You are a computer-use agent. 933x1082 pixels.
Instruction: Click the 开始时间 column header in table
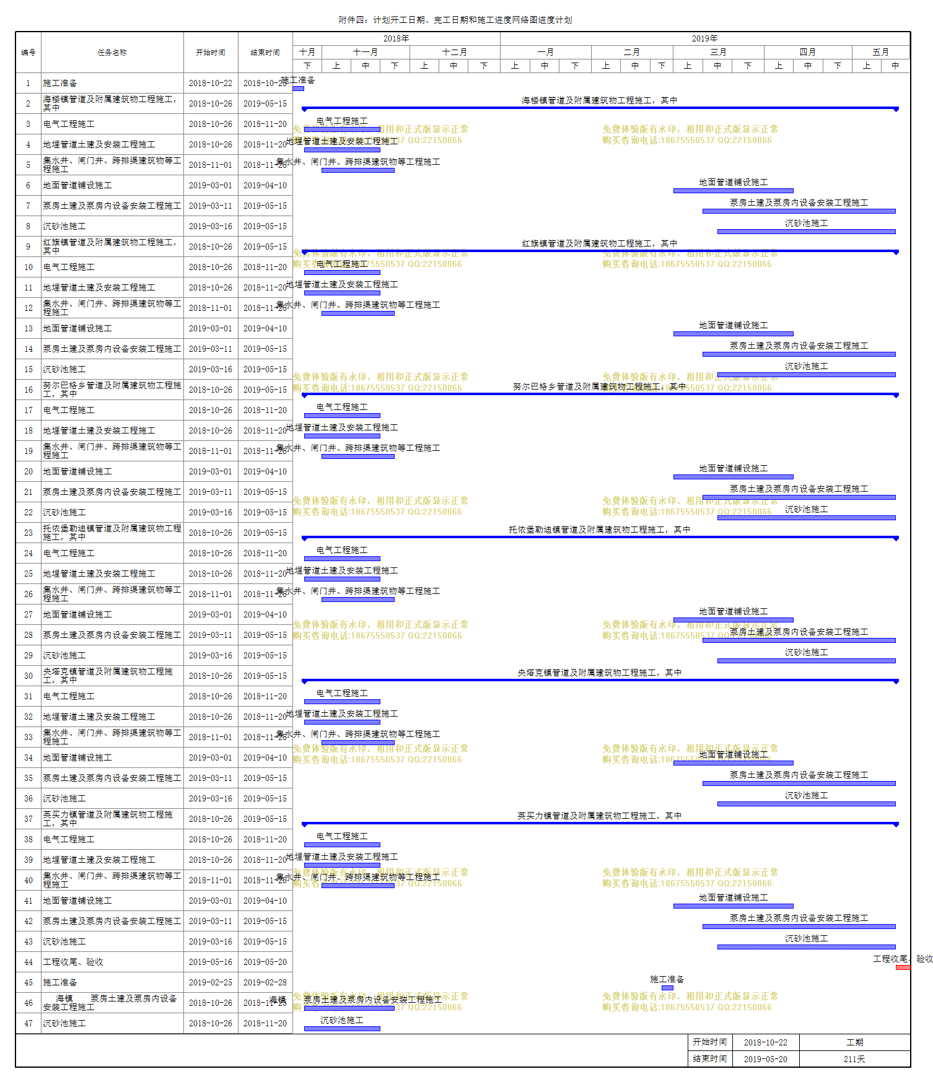[x=211, y=53]
